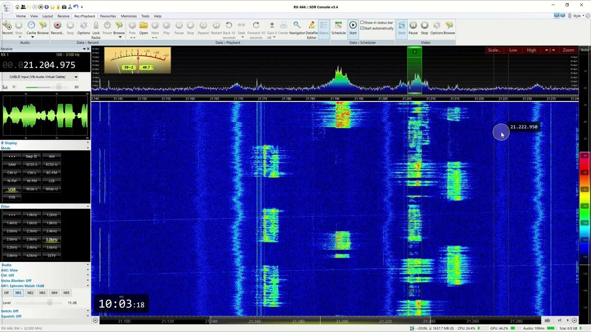Click the S-meter signal gauge

138,60
